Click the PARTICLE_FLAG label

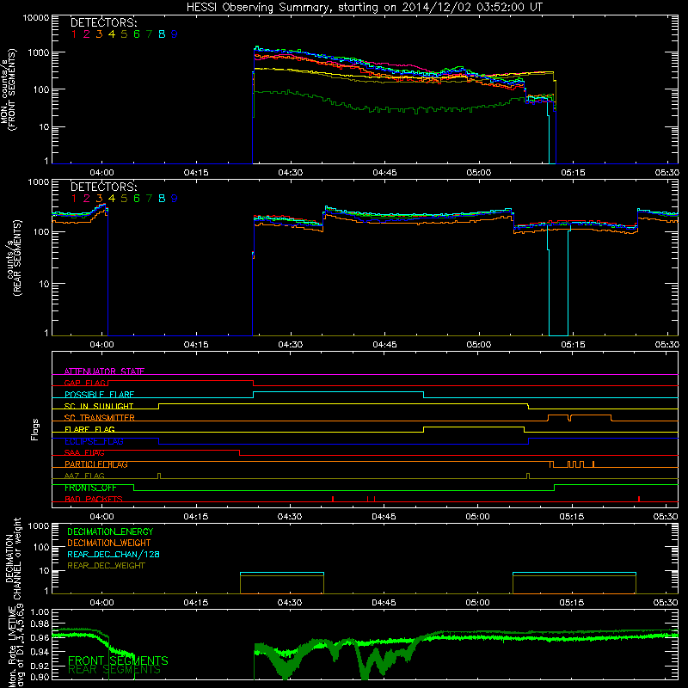pos(96,464)
